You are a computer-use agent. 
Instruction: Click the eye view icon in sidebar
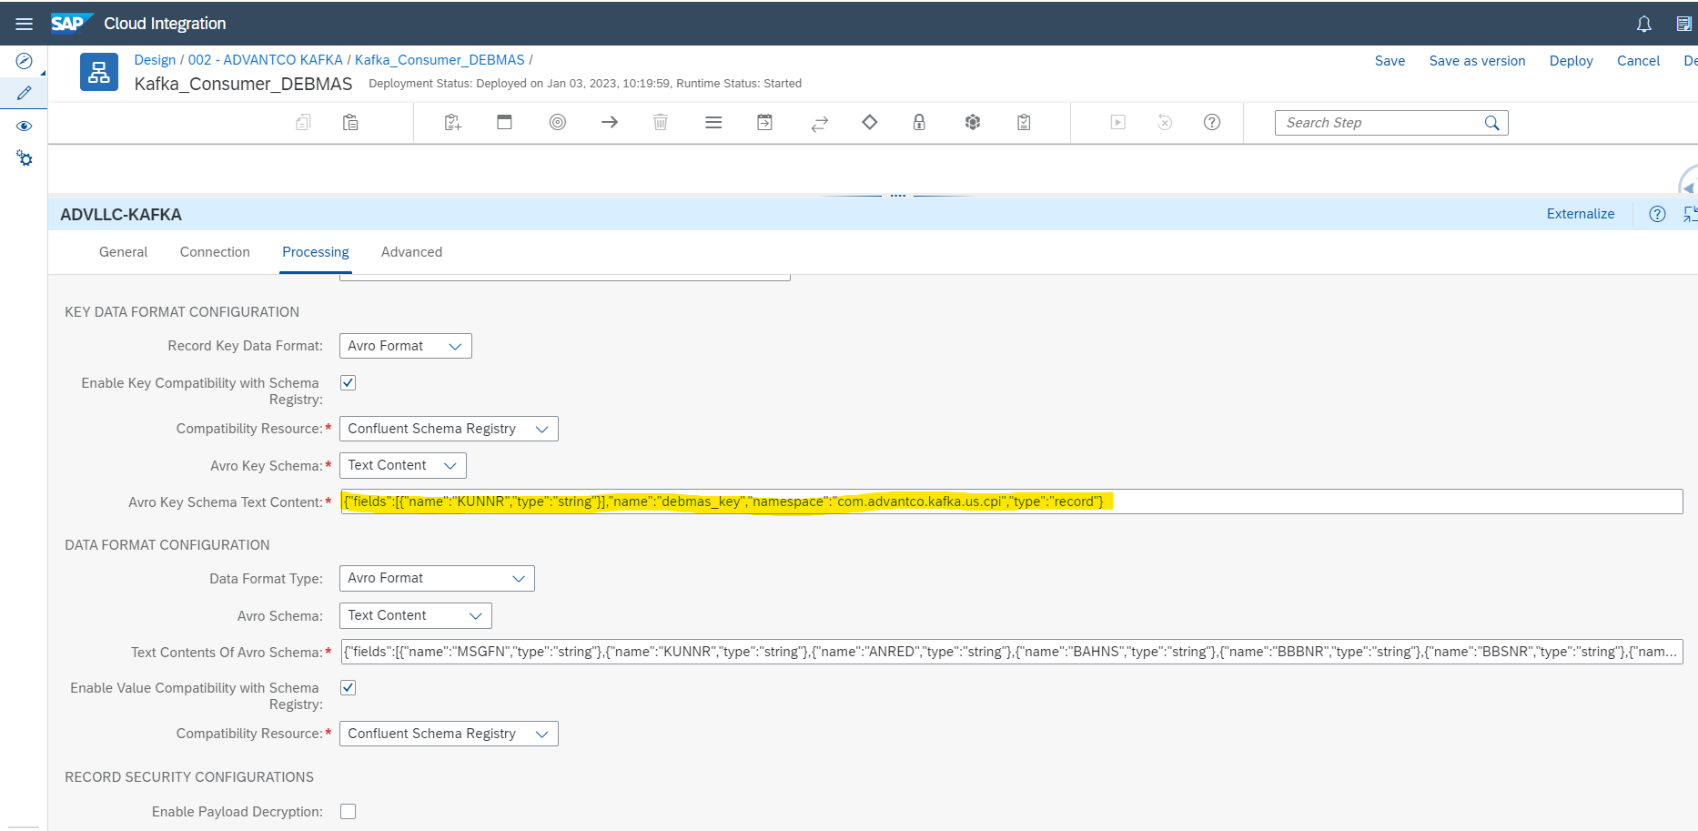pos(25,126)
